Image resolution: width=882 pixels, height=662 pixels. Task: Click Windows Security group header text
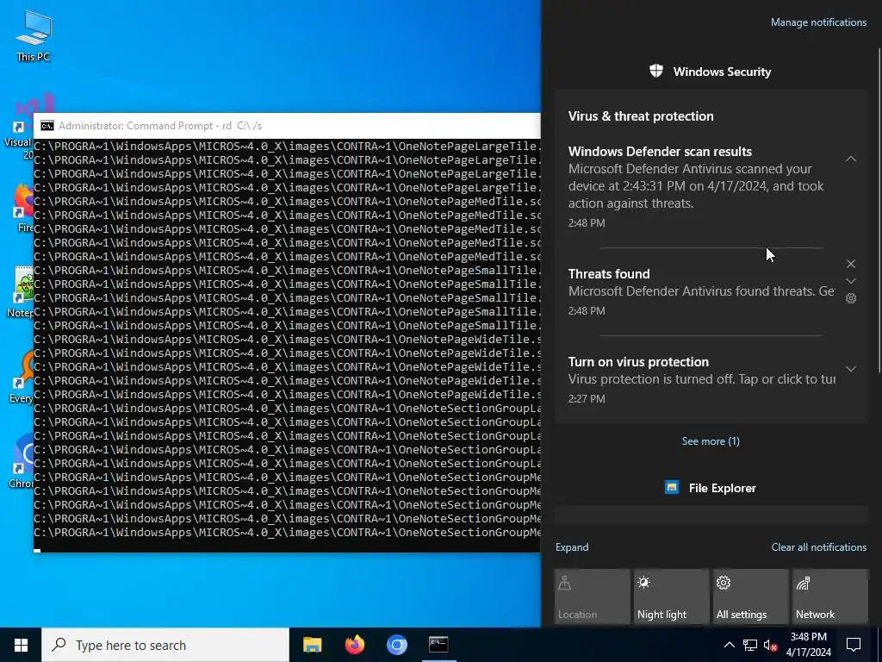click(x=722, y=72)
